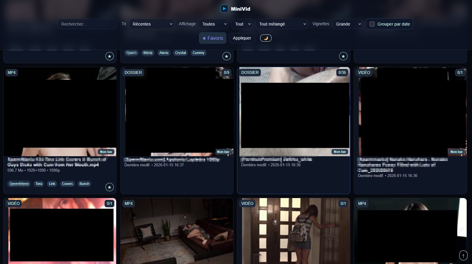
Task: Toggle the Favoris filter button
Action: coord(213,38)
